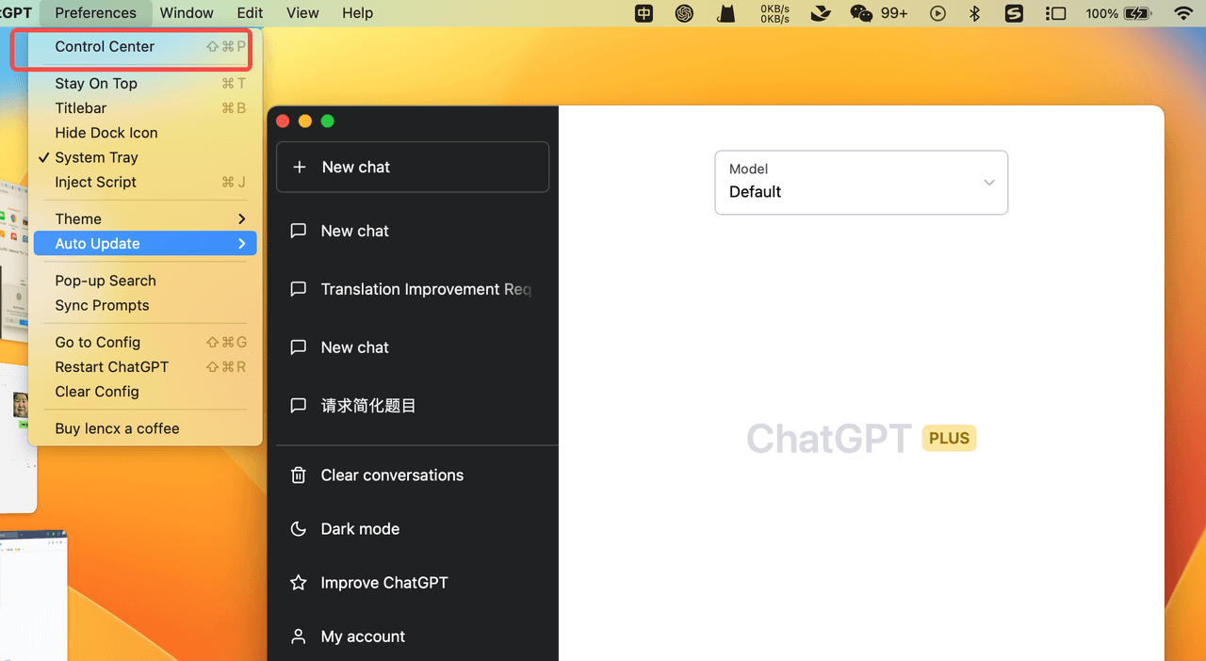Screen dimensions: 1206x661
Task: Open the Help menu
Action: point(357,13)
